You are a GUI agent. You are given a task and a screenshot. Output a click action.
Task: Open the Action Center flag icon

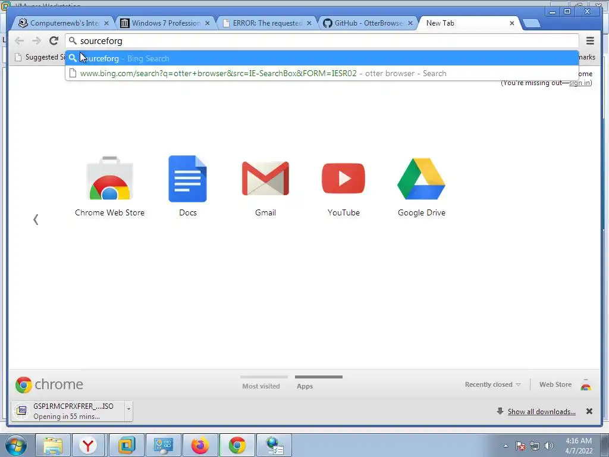point(520,446)
